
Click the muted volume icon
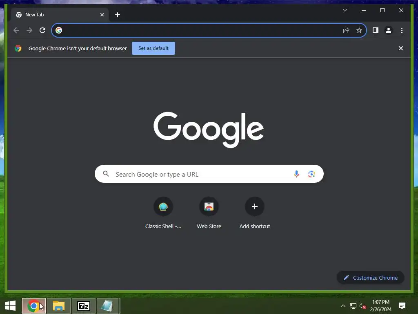coord(362,306)
